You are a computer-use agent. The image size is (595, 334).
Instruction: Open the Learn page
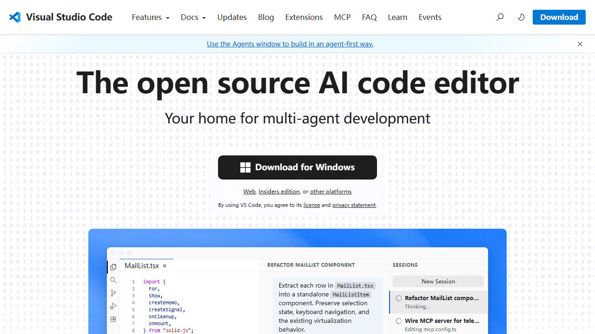(x=397, y=17)
